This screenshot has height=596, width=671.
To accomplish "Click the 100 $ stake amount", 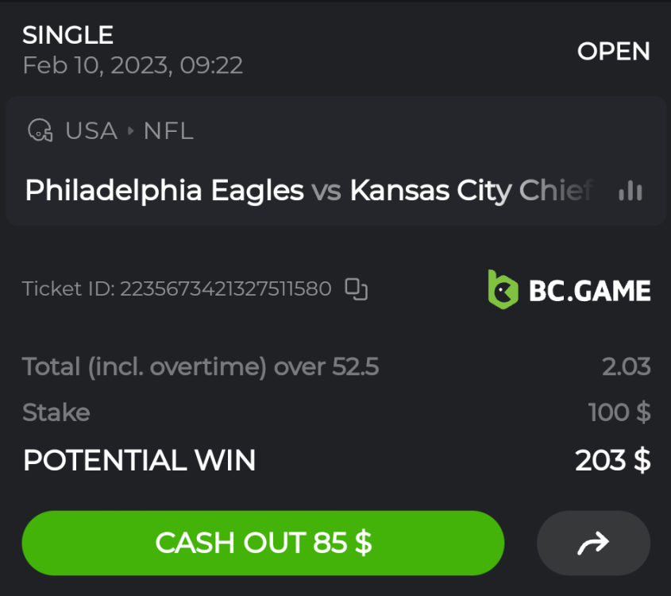I will point(619,412).
